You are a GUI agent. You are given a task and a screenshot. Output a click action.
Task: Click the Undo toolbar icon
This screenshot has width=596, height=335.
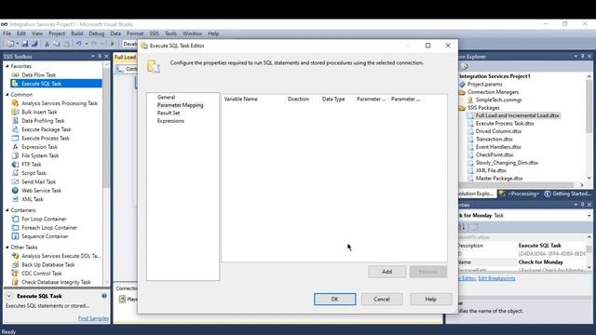pos(78,44)
